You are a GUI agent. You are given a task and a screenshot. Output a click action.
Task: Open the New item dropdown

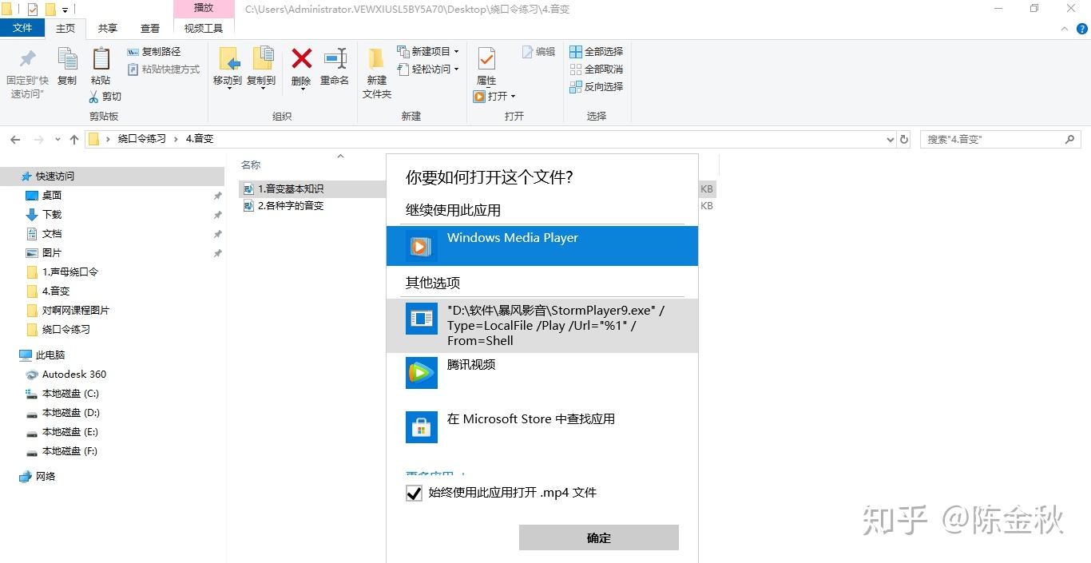point(428,52)
